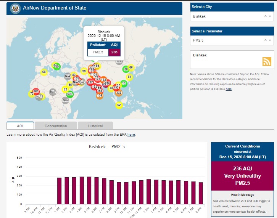Switch to the Concentration tab

(x=56, y=126)
